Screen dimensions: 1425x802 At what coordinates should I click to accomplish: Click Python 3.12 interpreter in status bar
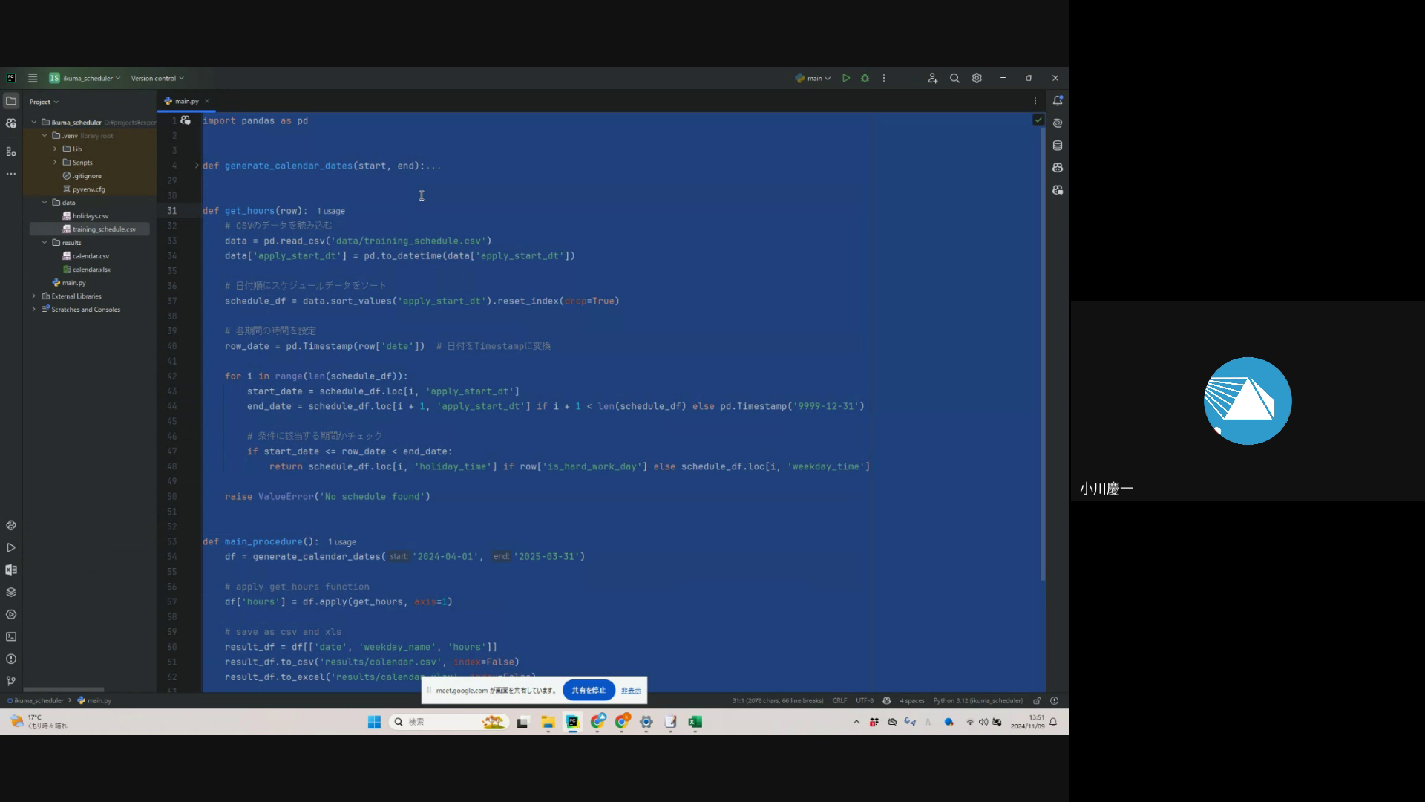point(977,700)
